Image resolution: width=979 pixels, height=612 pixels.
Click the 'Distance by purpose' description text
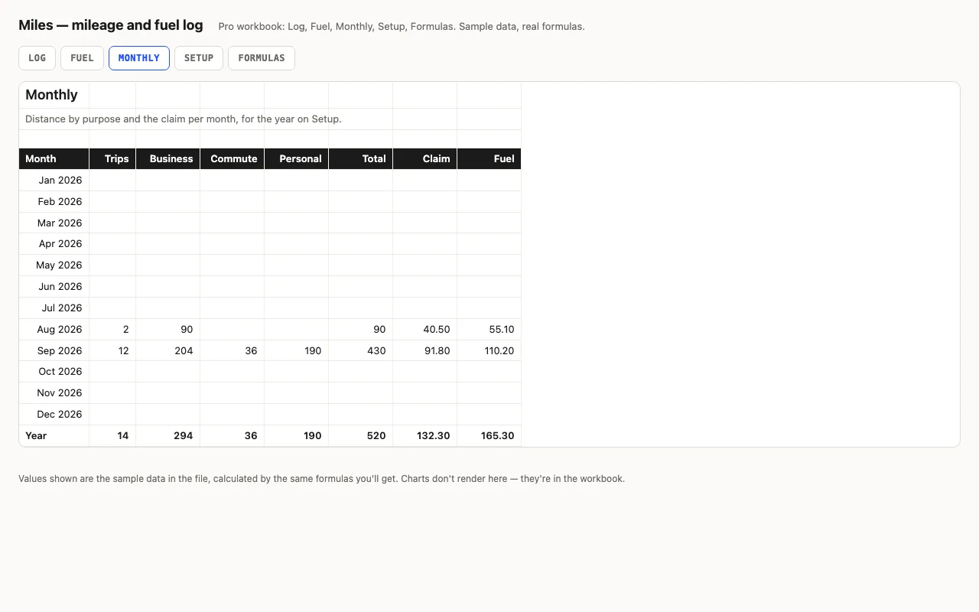[x=184, y=119]
